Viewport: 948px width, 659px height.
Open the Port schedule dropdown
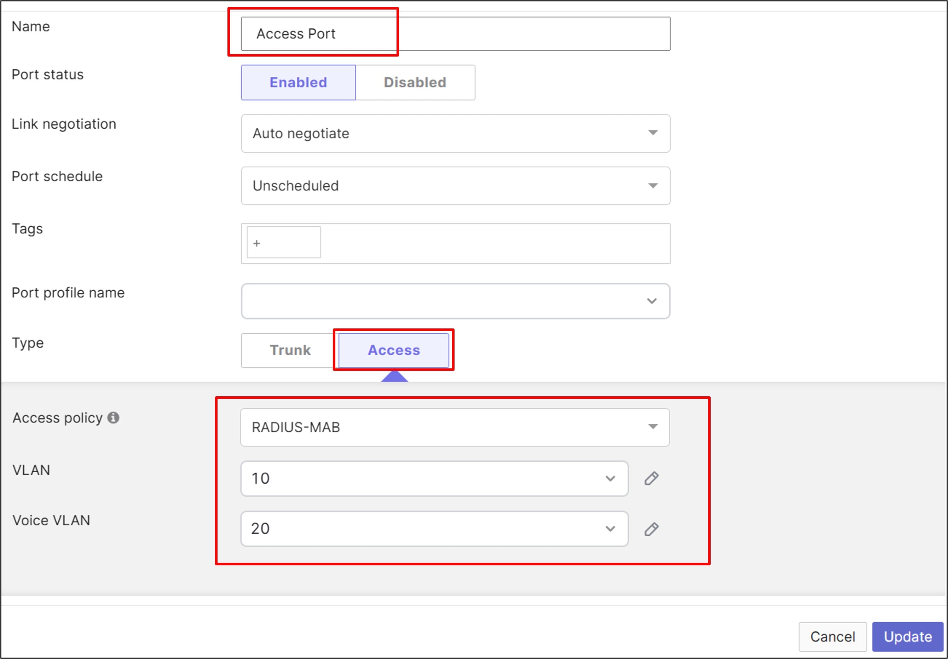click(x=455, y=186)
